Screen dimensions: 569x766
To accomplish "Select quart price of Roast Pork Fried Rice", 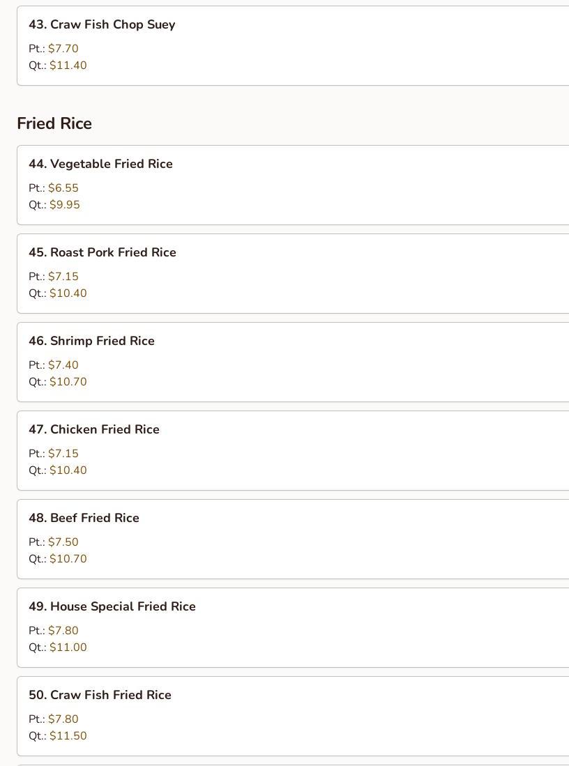I will [68, 293].
